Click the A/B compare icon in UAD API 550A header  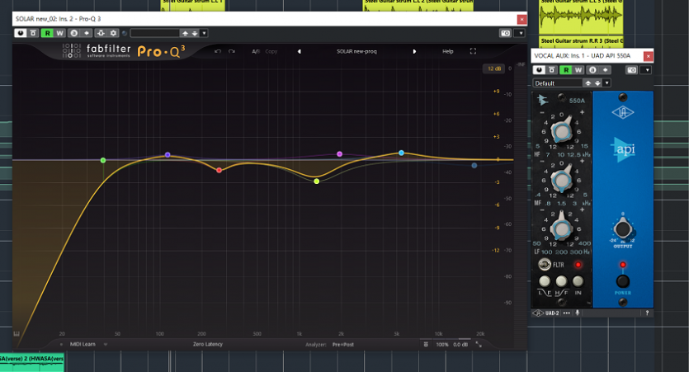coord(592,70)
